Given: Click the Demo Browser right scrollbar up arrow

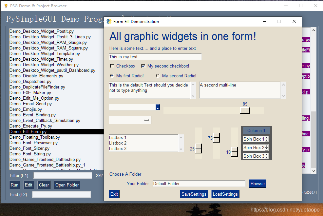Looking at the screenshot, I should coord(313,30).
